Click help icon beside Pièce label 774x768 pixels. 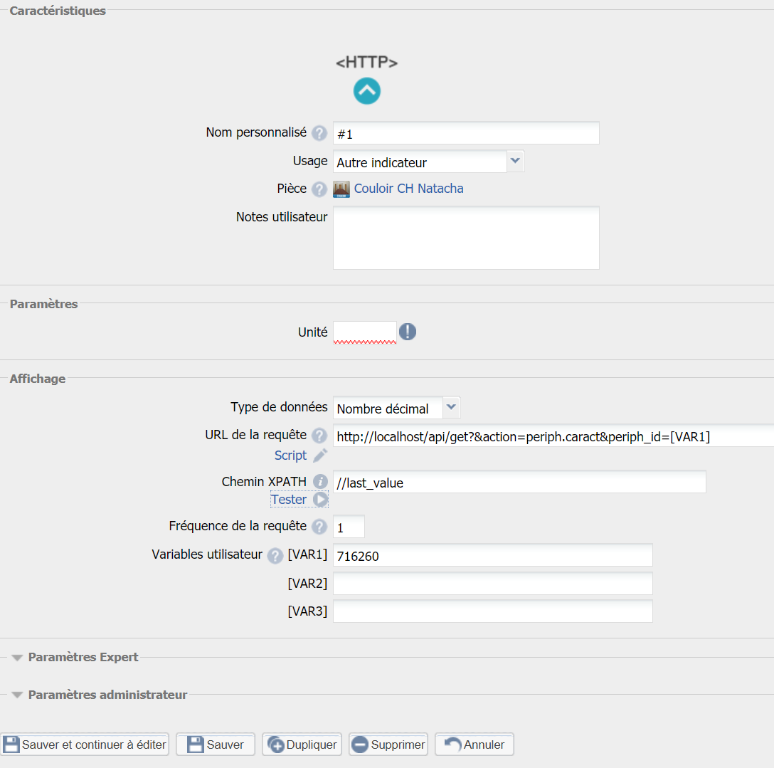click(x=319, y=189)
